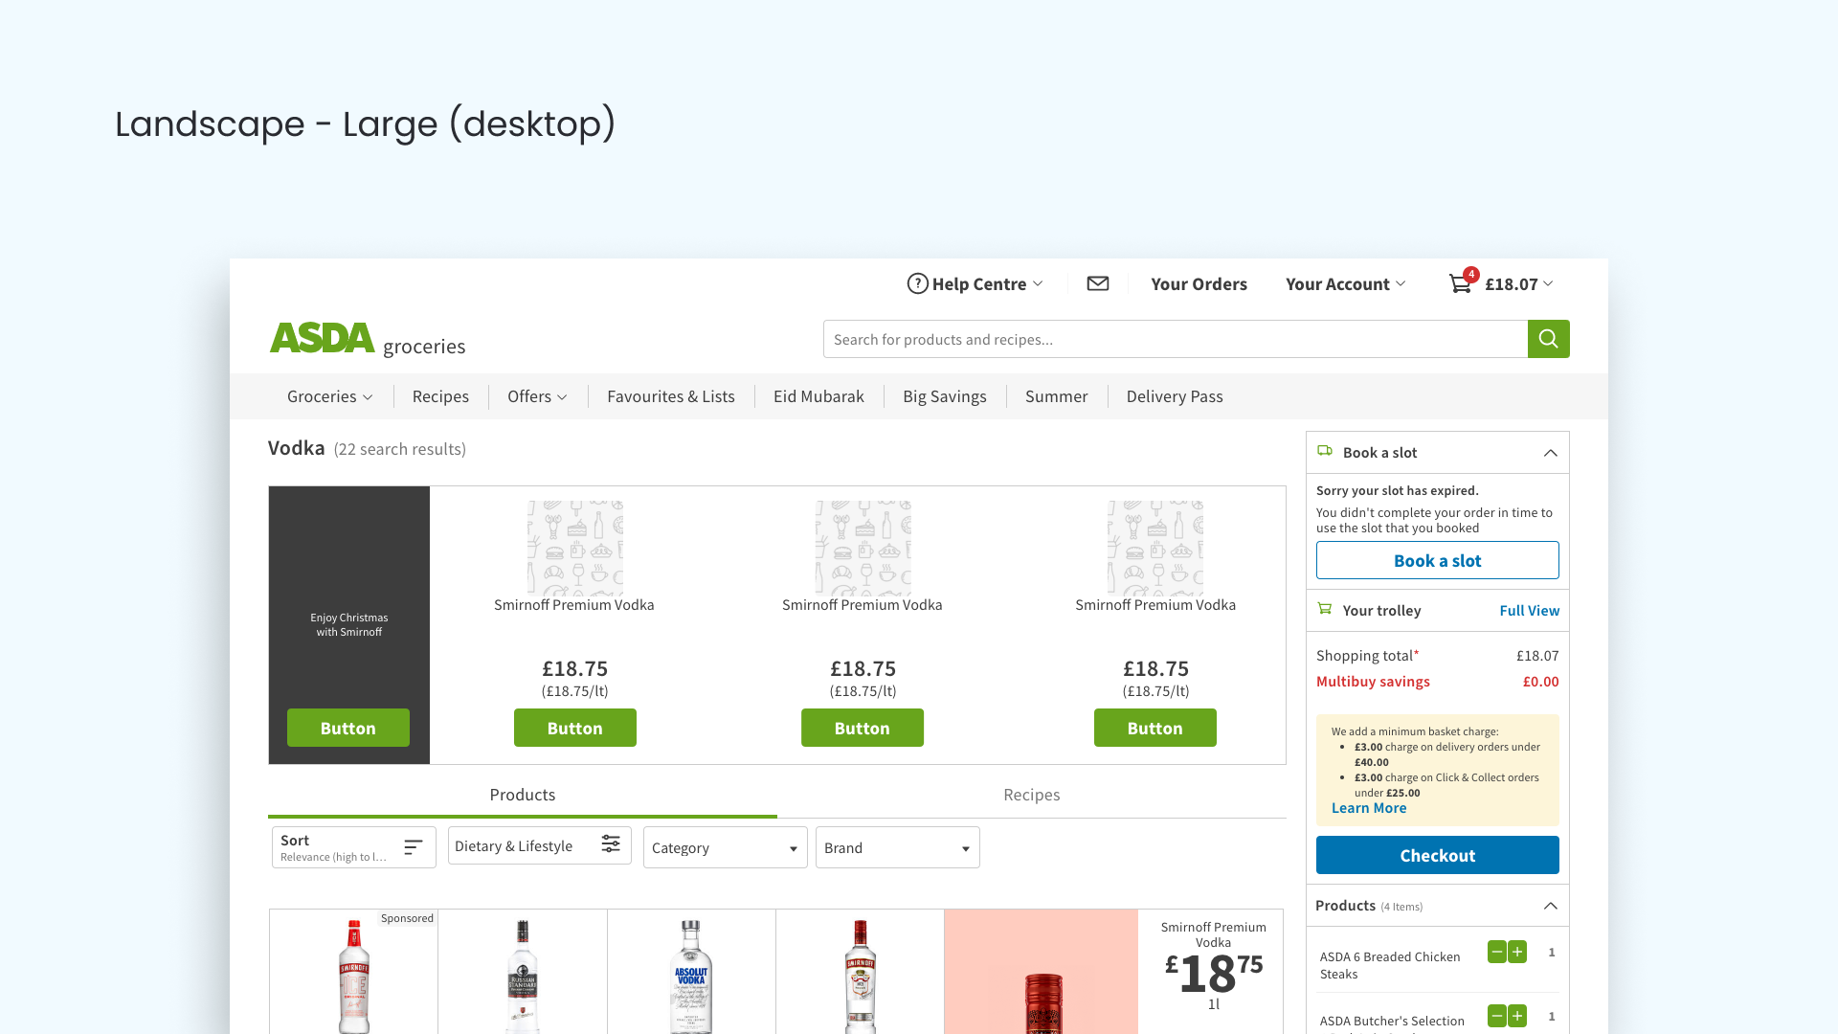
Task: Open the messages envelope icon
Action: tap(1098, 283)
